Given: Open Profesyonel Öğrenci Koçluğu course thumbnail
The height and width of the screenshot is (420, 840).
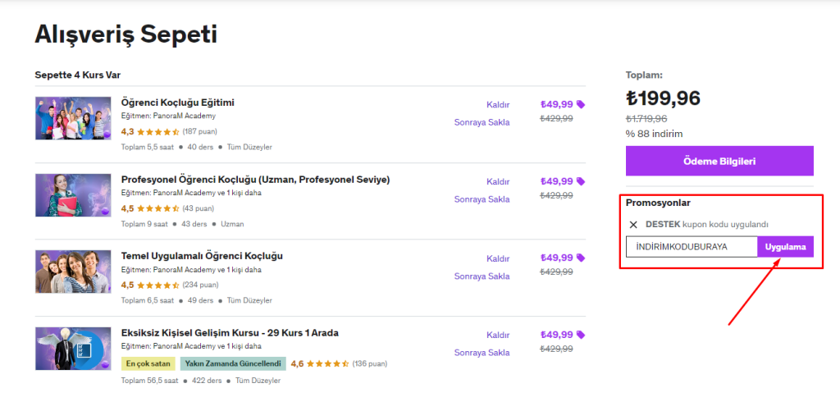Looking at the screenshot, I should (73, 195).
